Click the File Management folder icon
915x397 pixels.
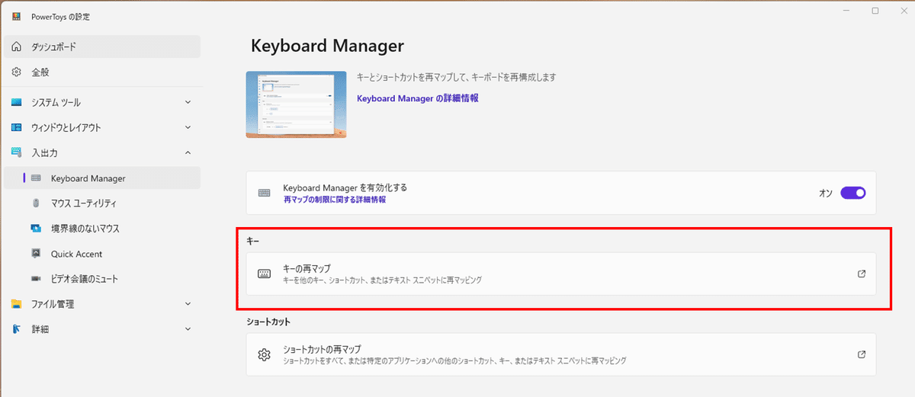click(16, 304)
